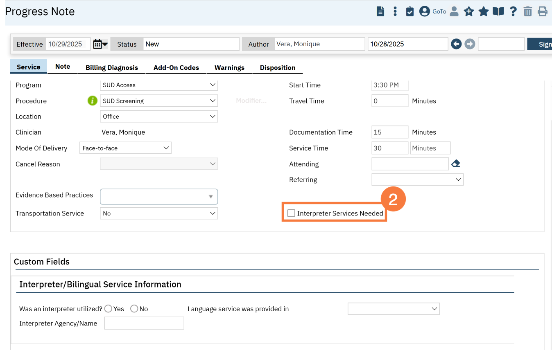Open the Add-On Codes tab
This screenshot has width=552, height=350.
click(176, 67)
